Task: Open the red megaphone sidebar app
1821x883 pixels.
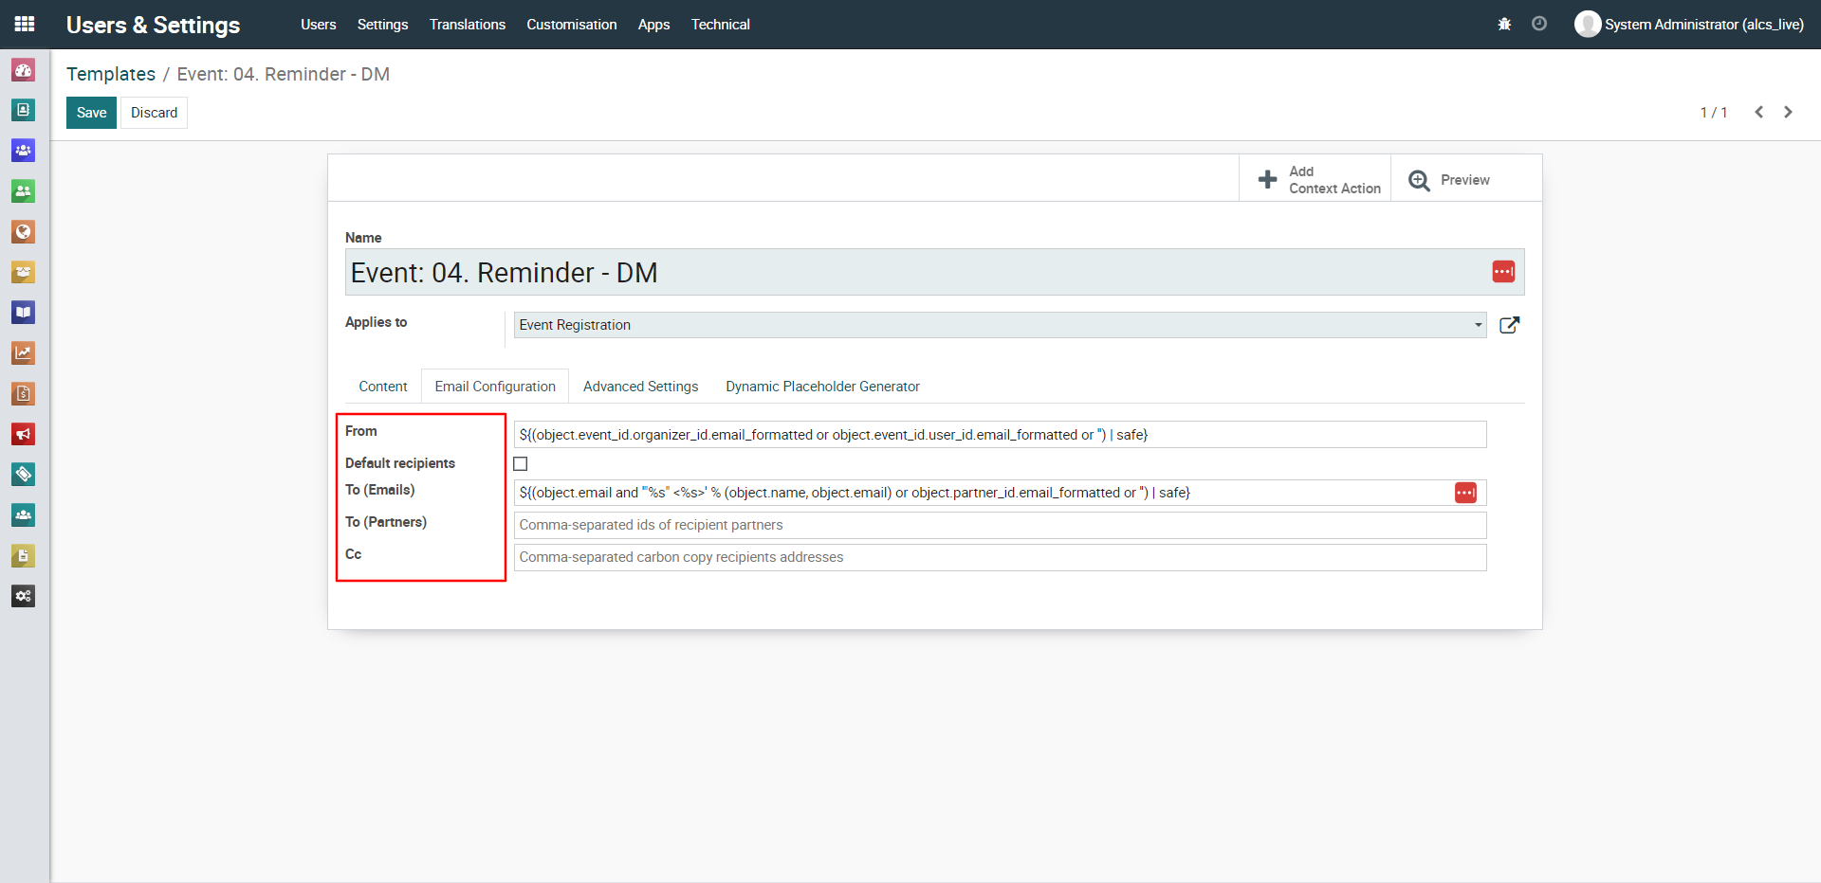Action: (x=24, y=434)
